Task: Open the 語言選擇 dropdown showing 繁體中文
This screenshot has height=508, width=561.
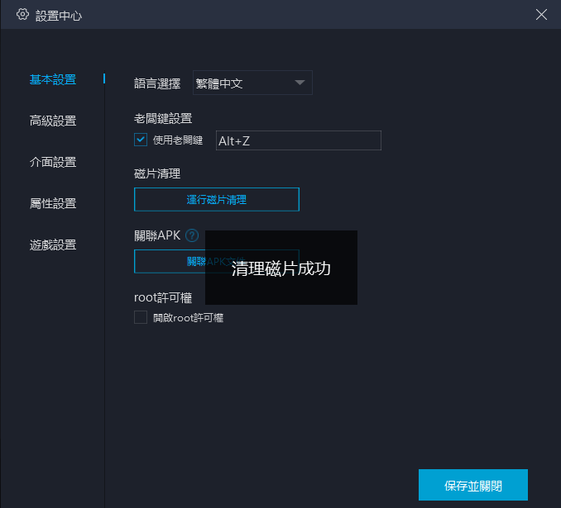Action: 252,83
